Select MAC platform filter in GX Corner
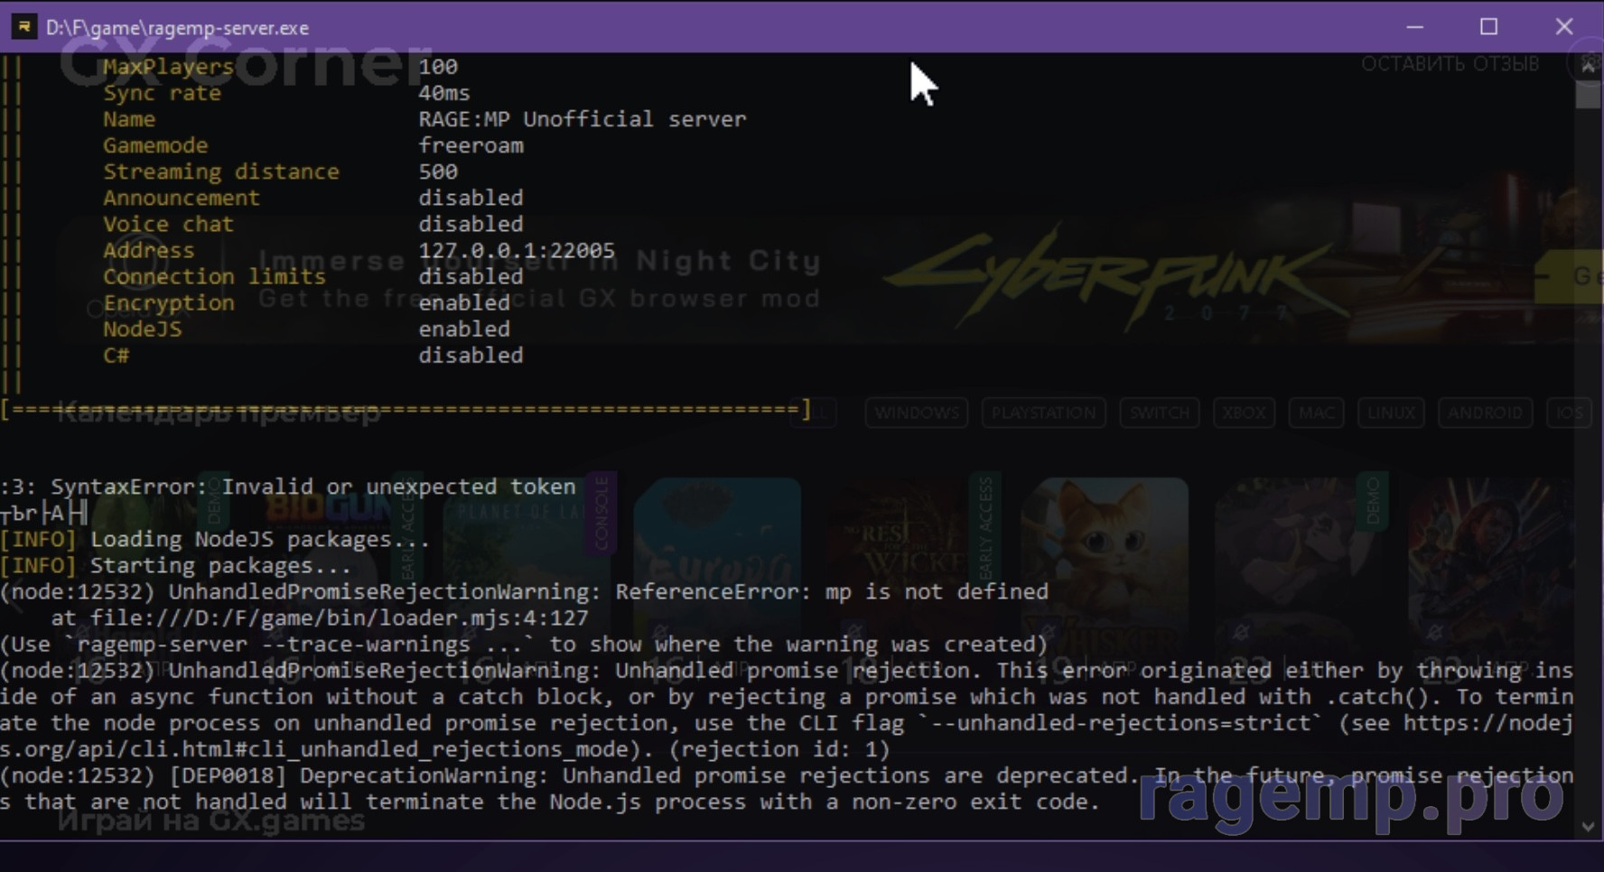This screenshot has height=872, width=1604. click(x=1316, y=413)
